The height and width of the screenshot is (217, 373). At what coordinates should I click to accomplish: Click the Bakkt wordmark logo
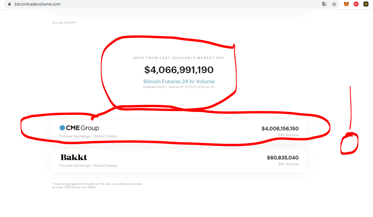73,157
